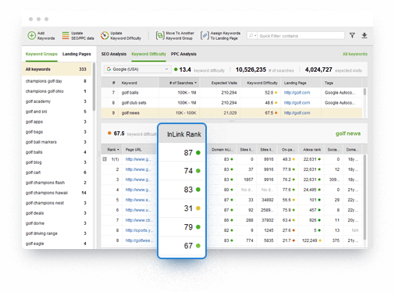
Task: Sort by # of Searches column header
Action: (180, 83)
